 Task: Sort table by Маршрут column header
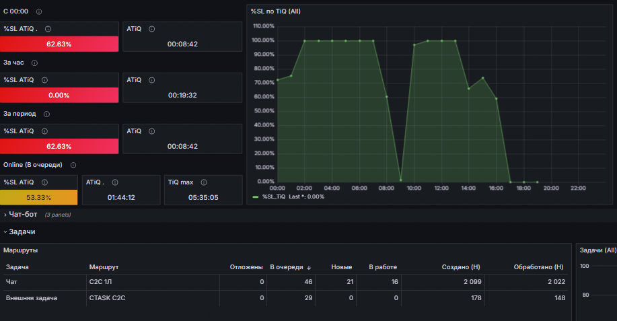click(104, 267)
